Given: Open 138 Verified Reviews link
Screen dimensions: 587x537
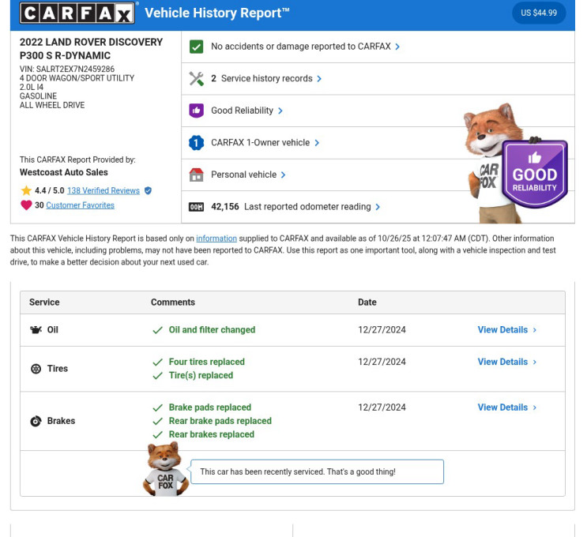Looking at the screenshot, I should point(103,190).
